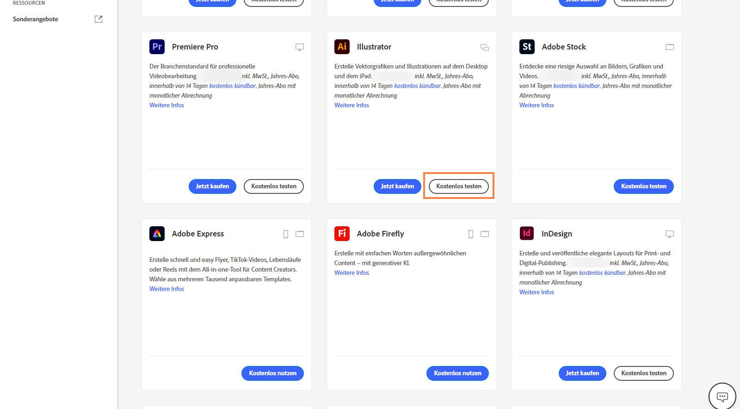740x409 pixels.
Task: Open Weitere Infos link for Adobe Stock
Action: point(536,105)
